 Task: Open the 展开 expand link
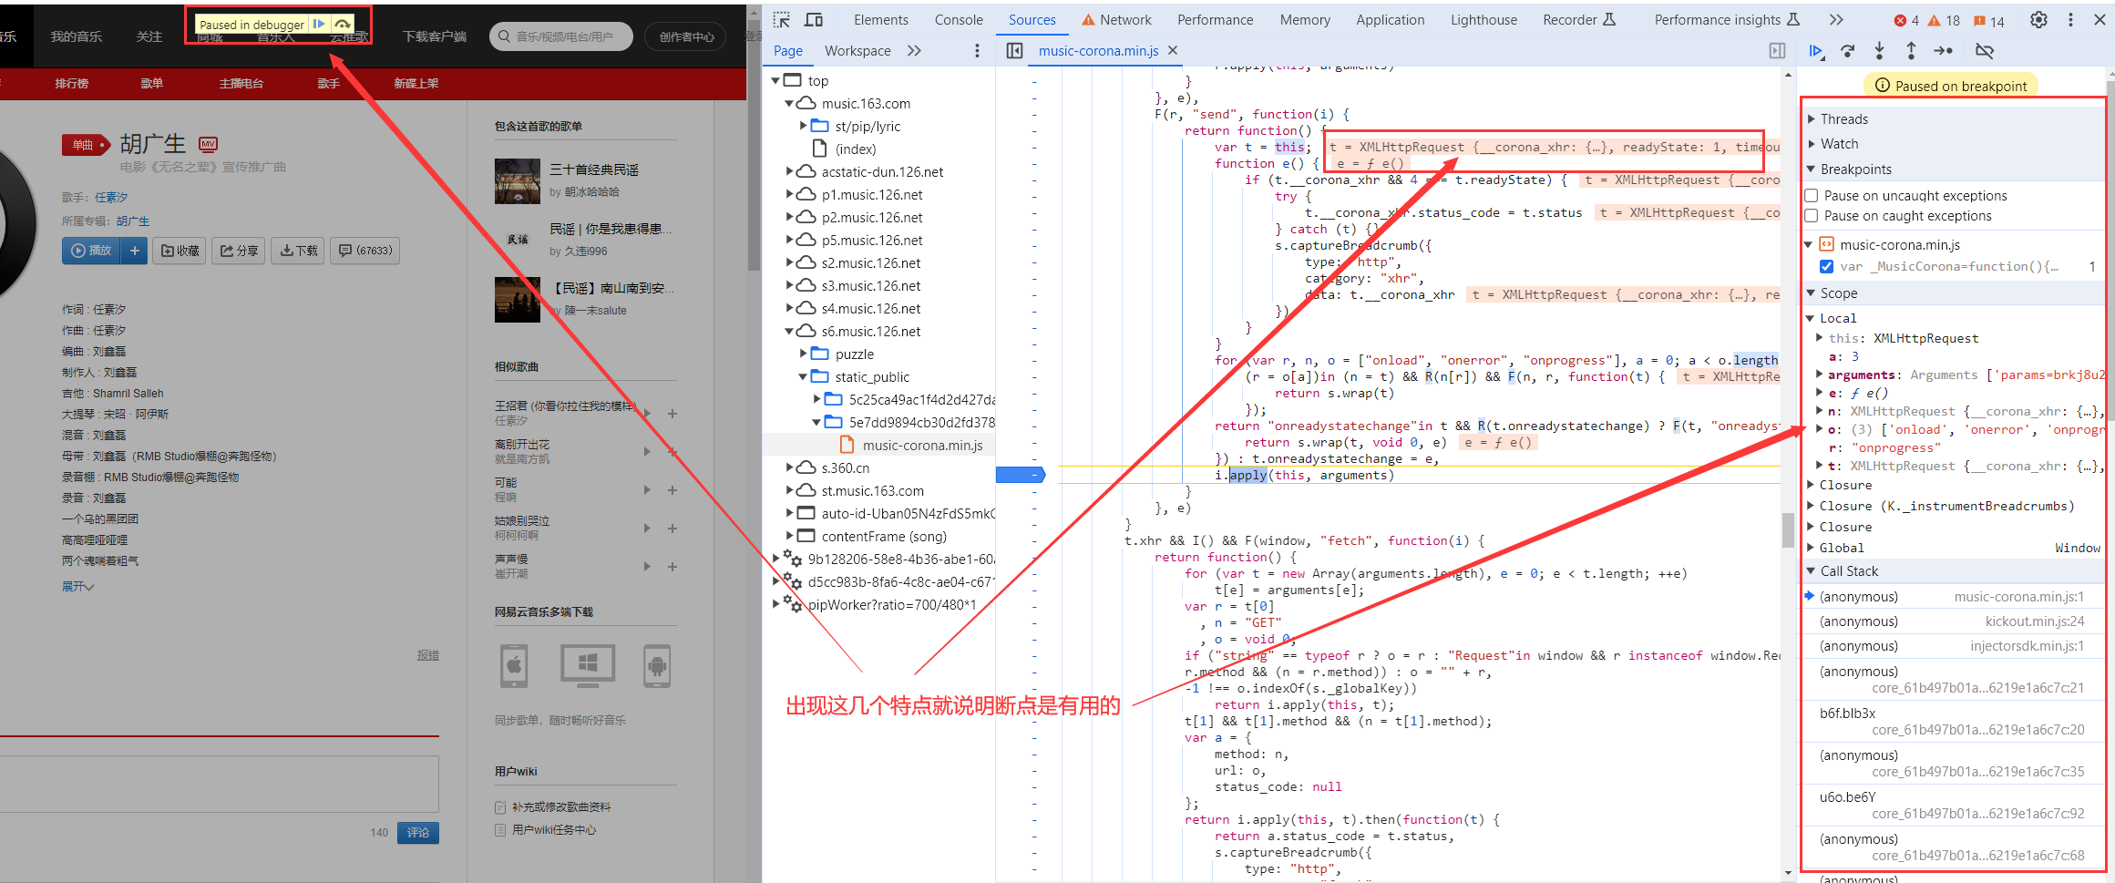(77, 586)
